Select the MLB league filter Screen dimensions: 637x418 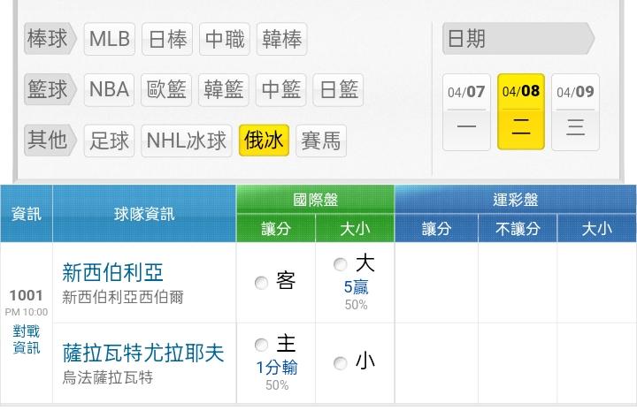[110, 39]
